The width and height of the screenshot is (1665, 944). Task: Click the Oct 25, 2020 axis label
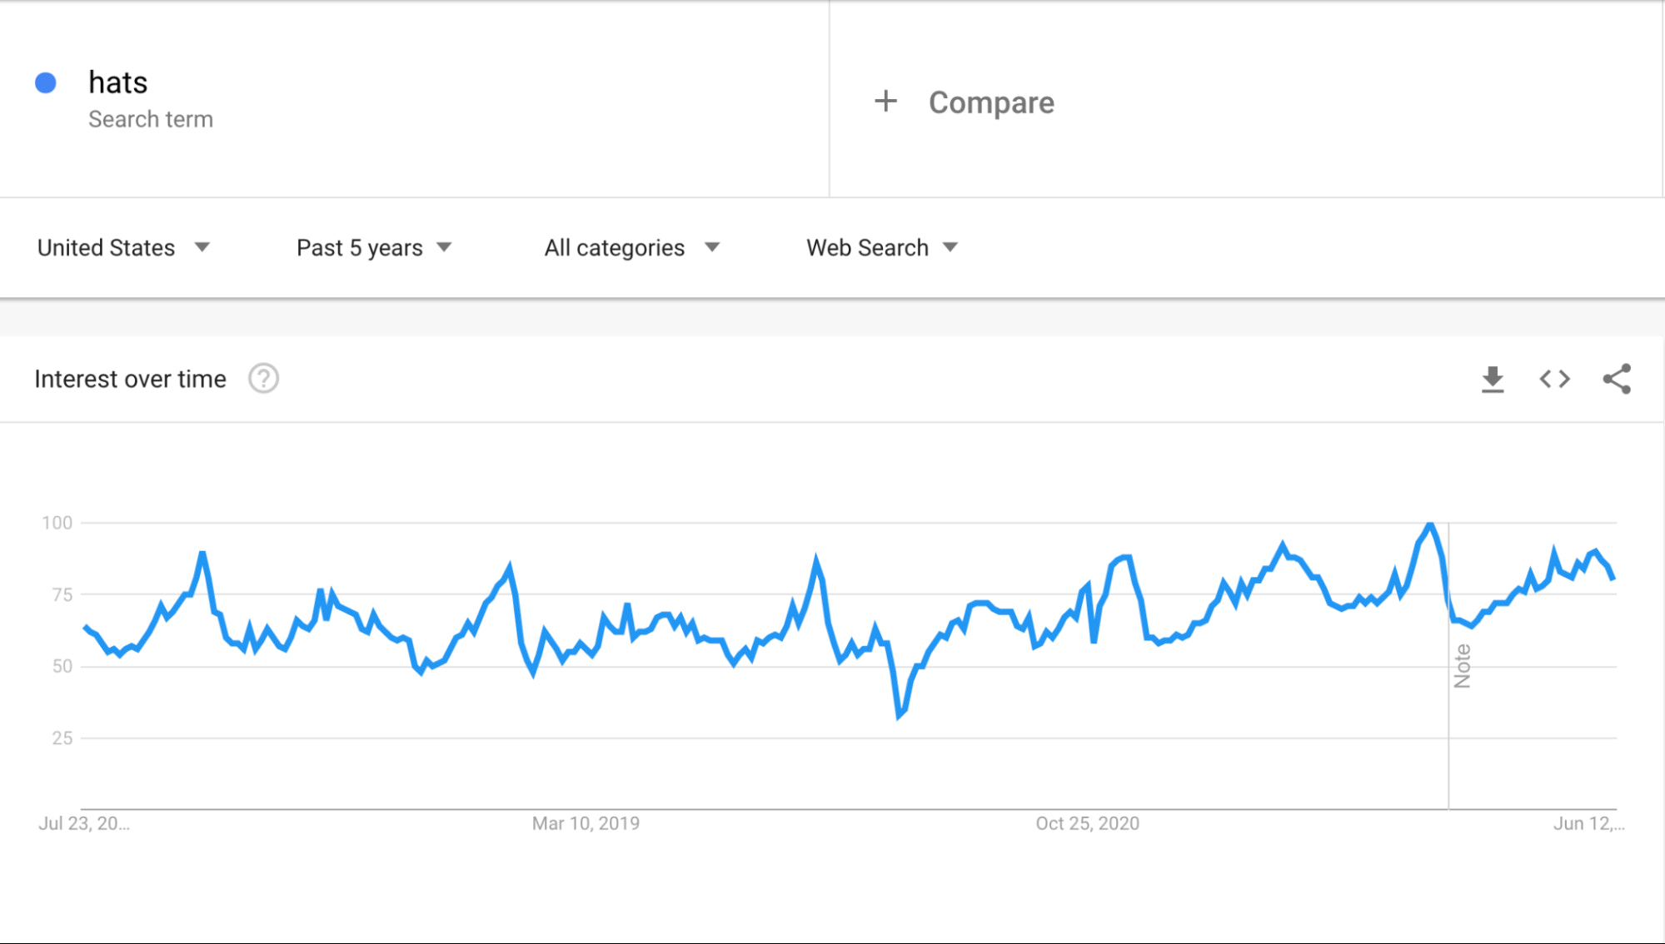click(x=1087, y=823)
